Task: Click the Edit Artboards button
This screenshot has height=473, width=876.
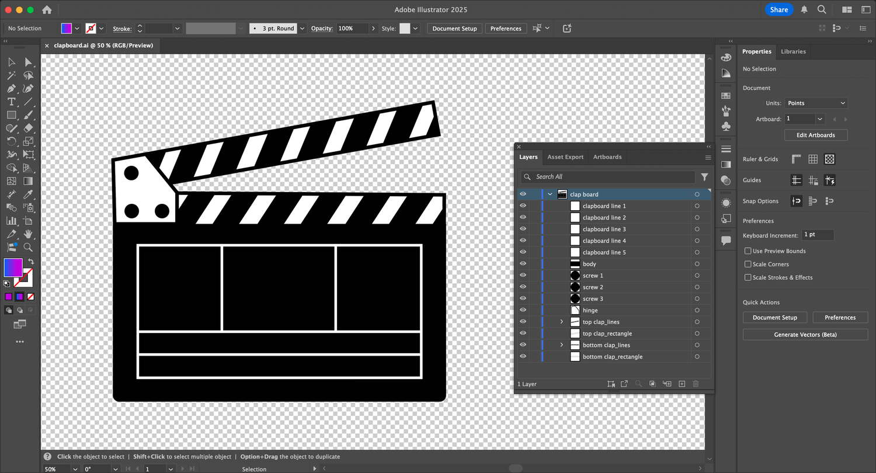Action: click(816, 135)
